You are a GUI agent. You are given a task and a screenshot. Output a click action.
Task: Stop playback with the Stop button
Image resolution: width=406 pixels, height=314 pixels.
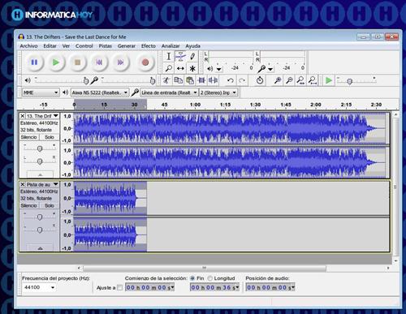click(77, 62)
